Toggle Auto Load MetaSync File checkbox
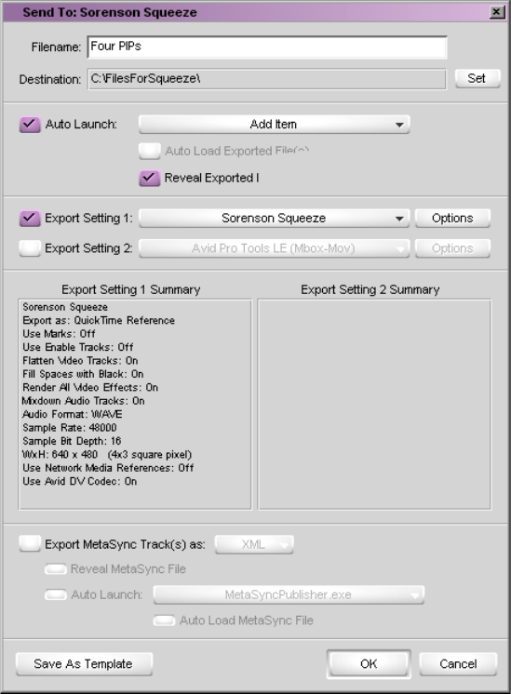Viewport: 511px width, 694px height. (164, 621)
